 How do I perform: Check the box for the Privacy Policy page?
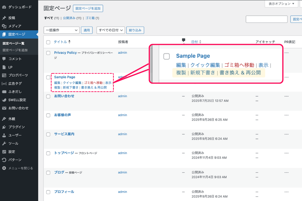pyautogui.click(x=48, y=53)
